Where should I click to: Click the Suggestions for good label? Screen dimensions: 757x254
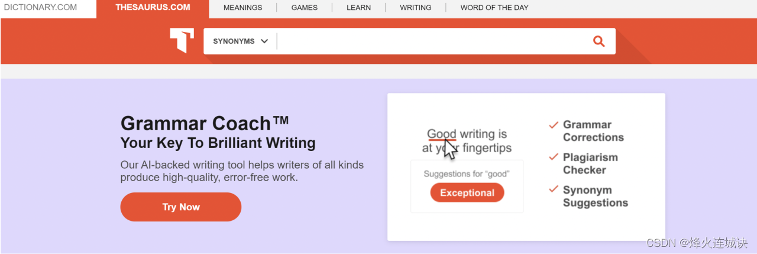tap(467, 174)
